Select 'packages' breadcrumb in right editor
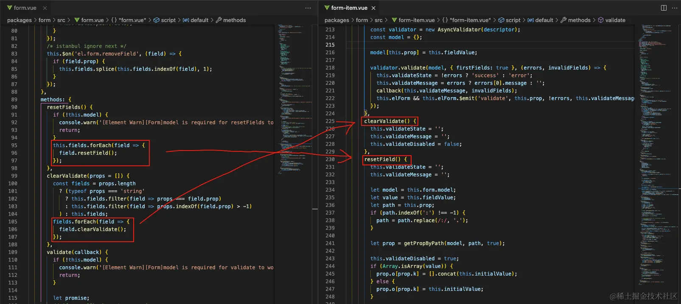The width and height of the screenshot is (681, 304). point(337,20)
